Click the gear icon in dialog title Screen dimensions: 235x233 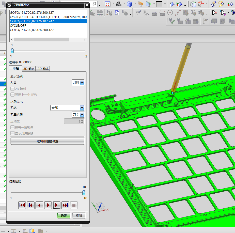coord(9,5)
